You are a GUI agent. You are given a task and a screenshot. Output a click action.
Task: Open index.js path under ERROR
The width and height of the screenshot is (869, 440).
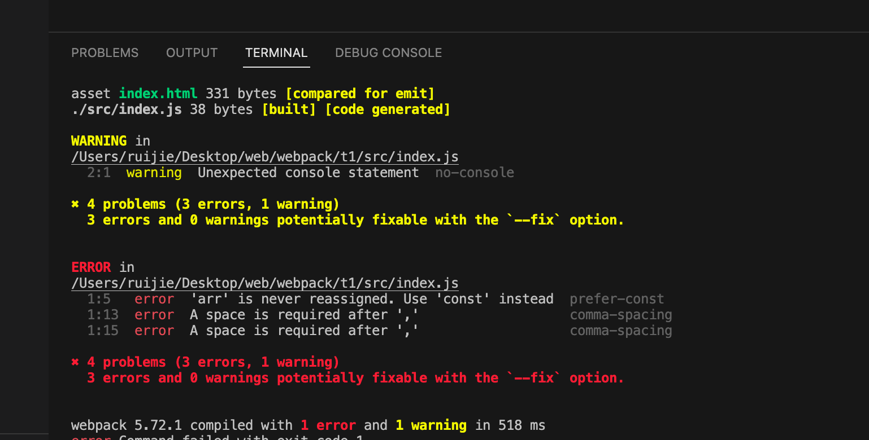point(265,283)
